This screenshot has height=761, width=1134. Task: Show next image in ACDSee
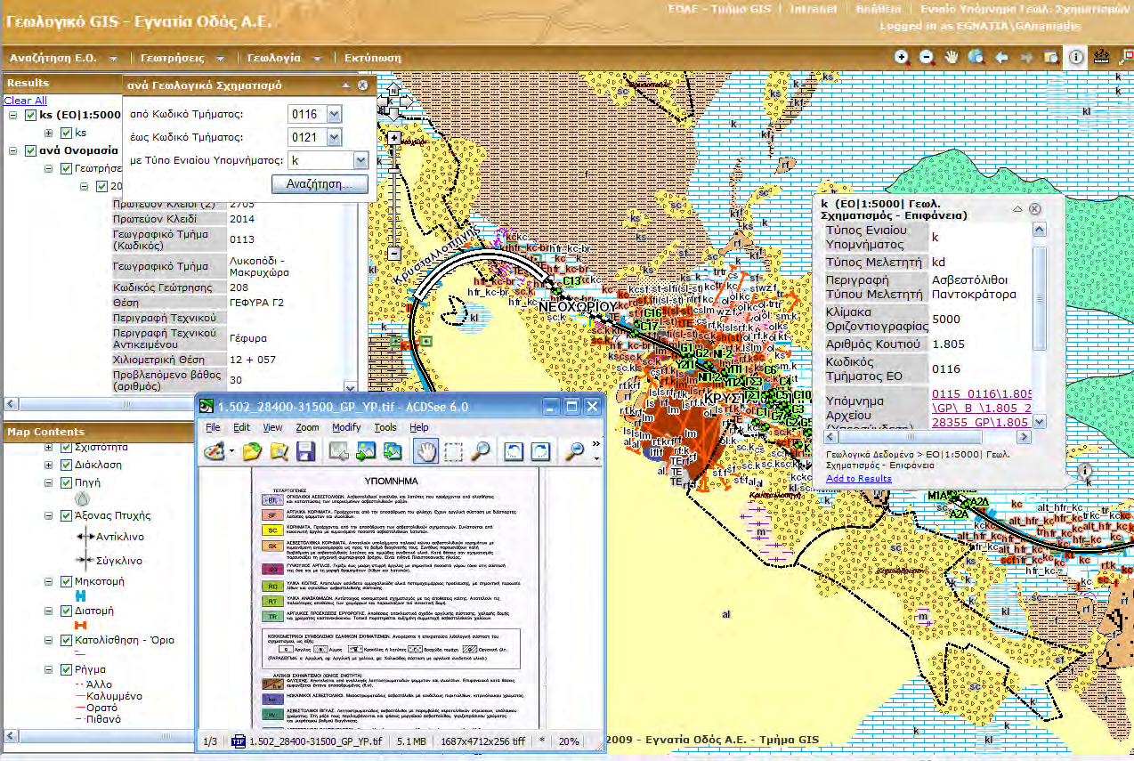[366, 451]
